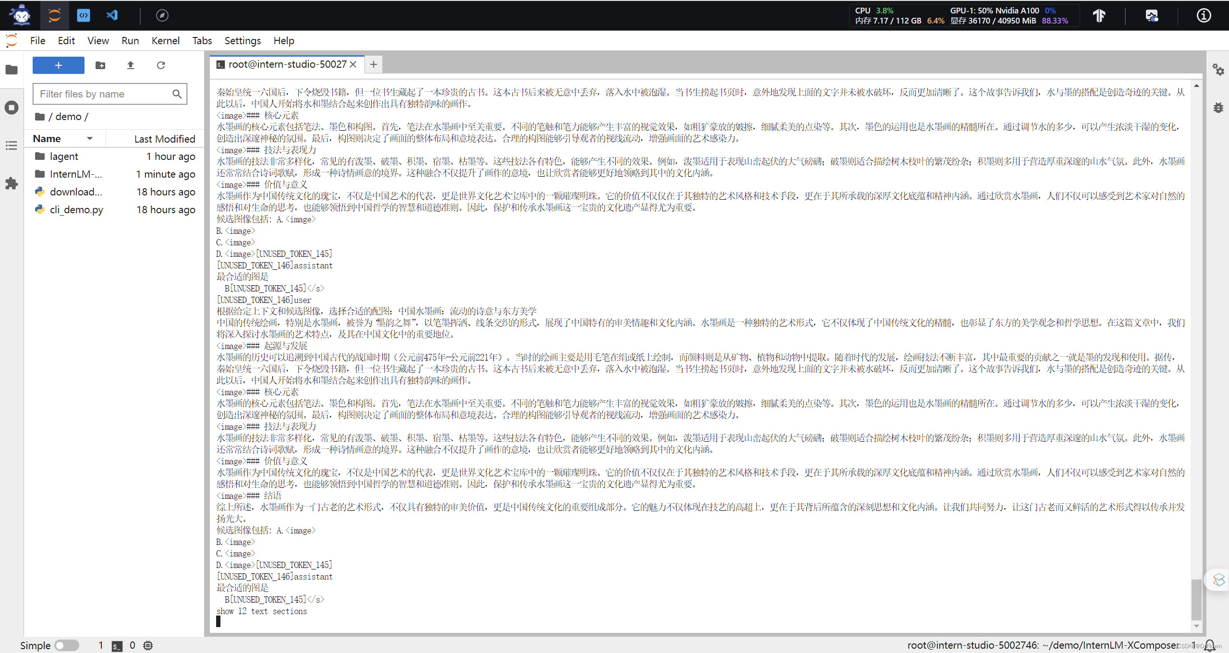Image resolution: width=1229 pixels, height=653 pixels.
Task: Open the Kernel menu
Action: 166,41
